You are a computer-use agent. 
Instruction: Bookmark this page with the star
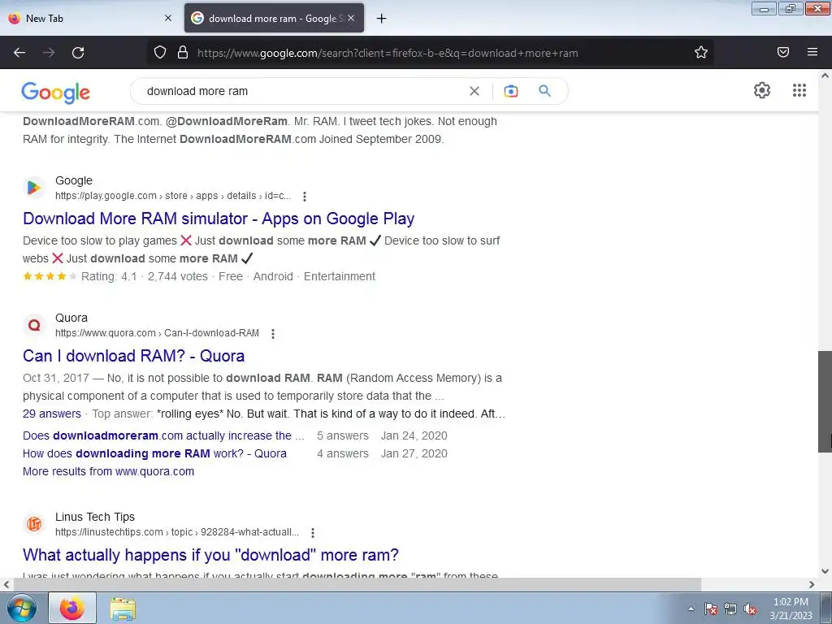pyautogui.click(x=701, y=53)
